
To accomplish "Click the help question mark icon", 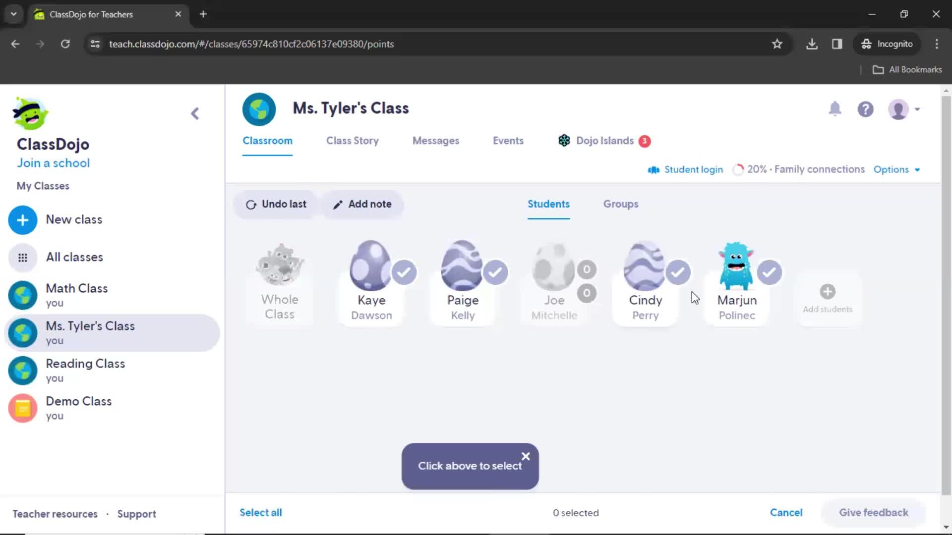I will click(866, 109).
